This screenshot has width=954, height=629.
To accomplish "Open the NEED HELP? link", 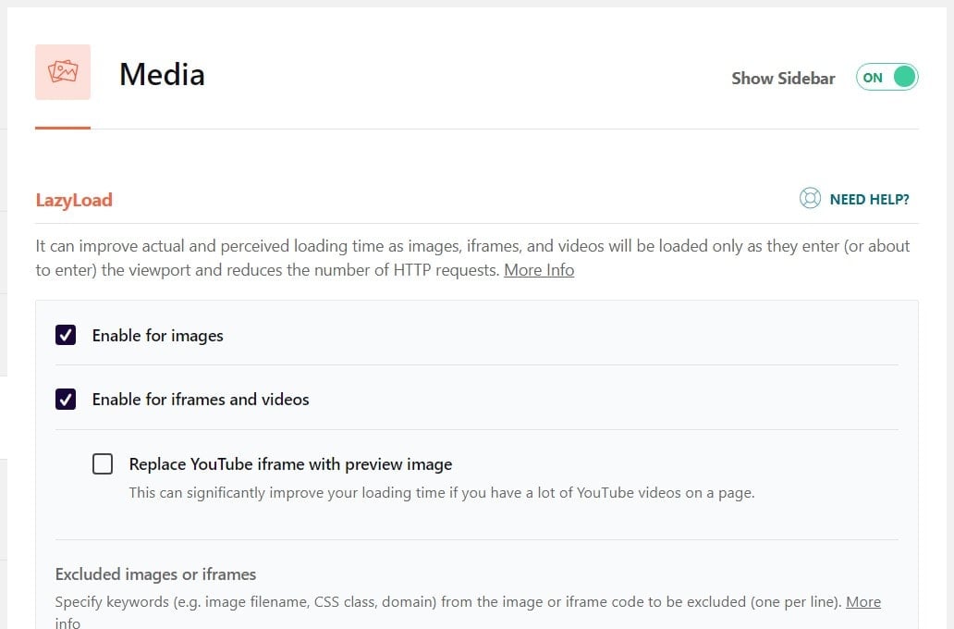I will coord(870,199).
